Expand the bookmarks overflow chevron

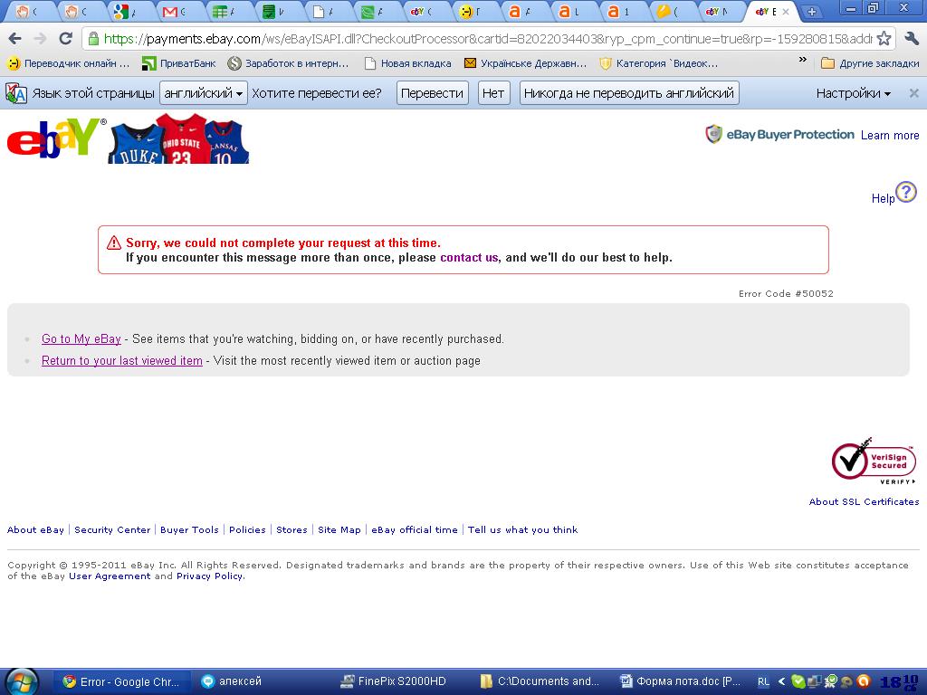pos(802,60)
